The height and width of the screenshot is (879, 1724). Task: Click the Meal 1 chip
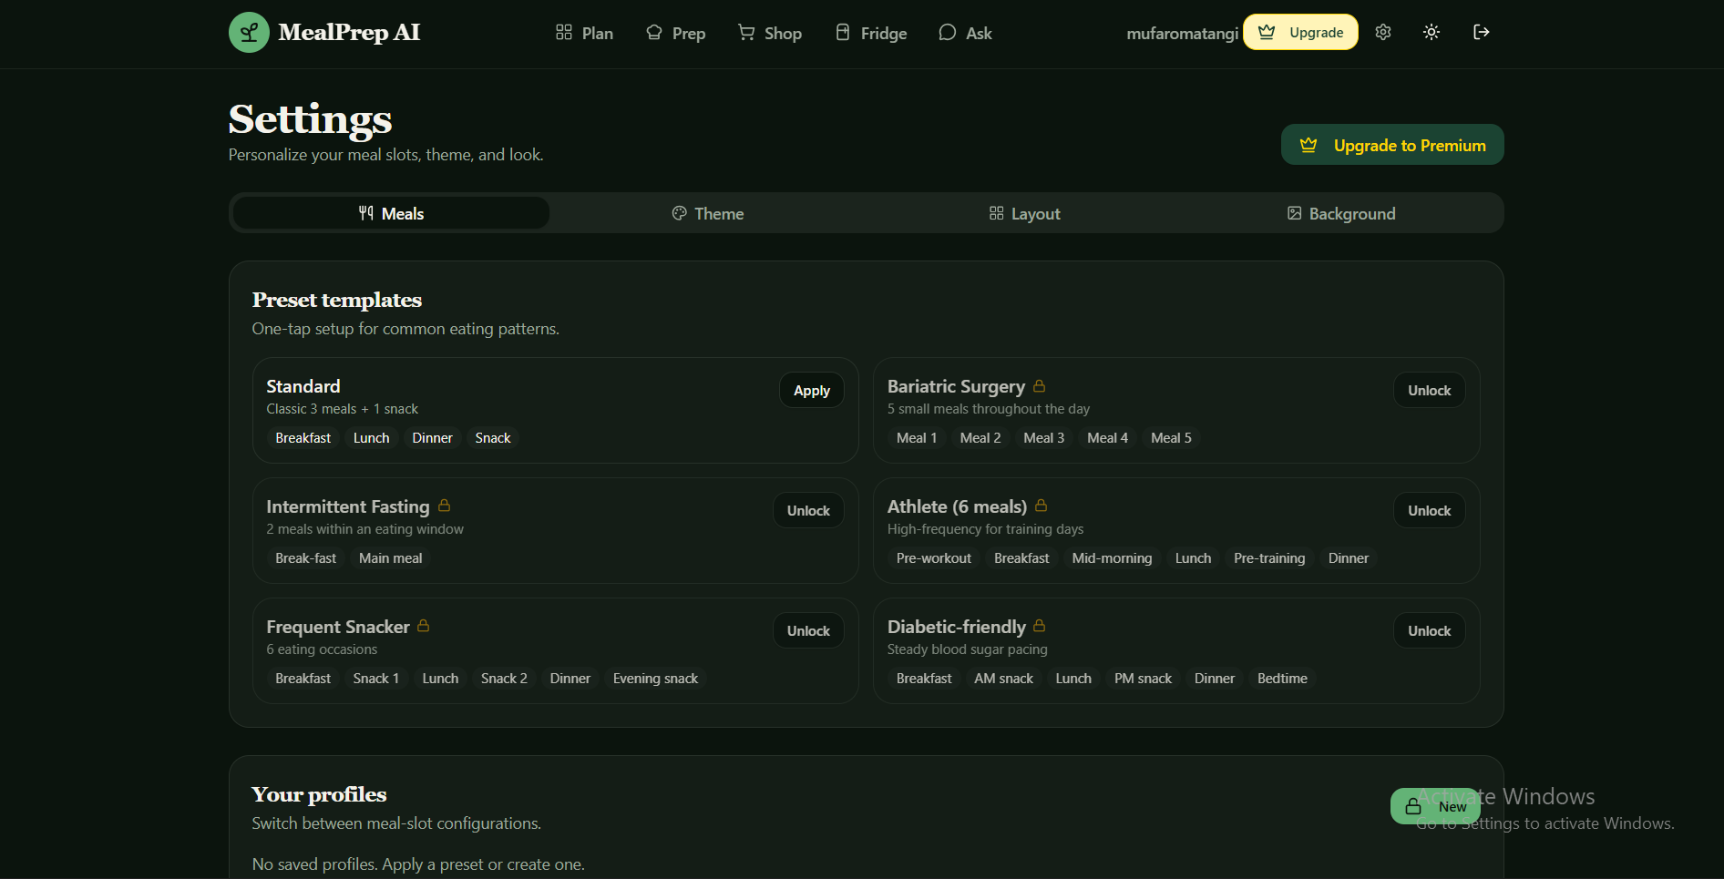point(917,438)
